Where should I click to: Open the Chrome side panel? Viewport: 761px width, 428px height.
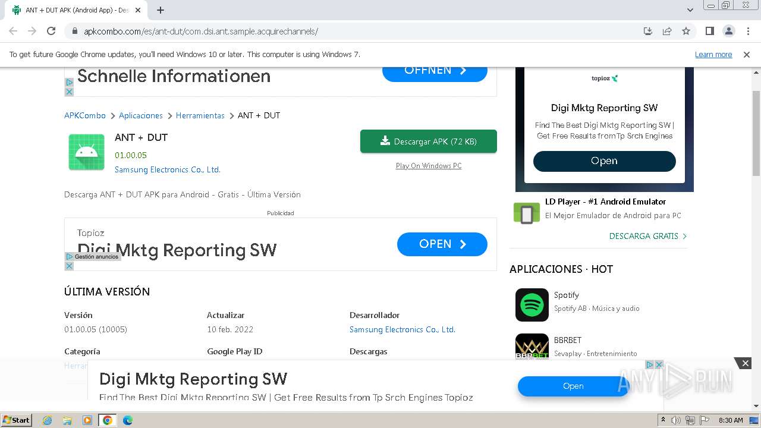(709, 31)
